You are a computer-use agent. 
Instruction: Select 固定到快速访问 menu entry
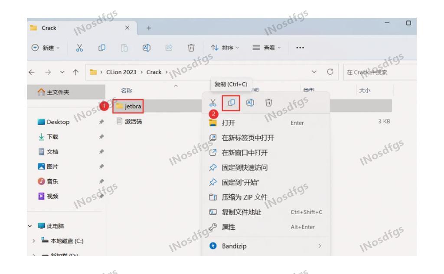(266, 168)
